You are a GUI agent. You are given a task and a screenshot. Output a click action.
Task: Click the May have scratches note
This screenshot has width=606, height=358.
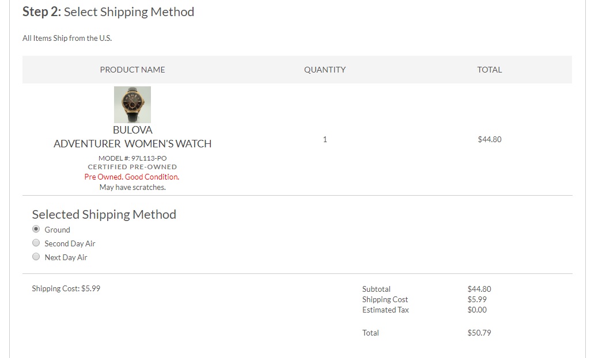(x=132, y=187)
